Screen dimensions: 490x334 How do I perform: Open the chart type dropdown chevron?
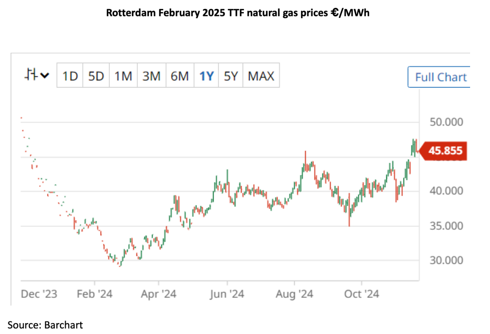[x=45, y=75]
